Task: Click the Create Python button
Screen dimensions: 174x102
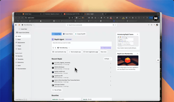Action: click(68, 34)
